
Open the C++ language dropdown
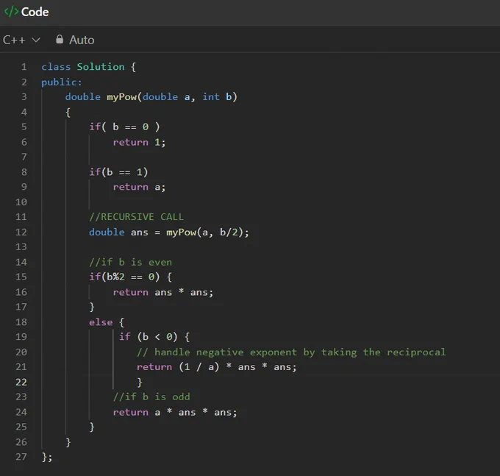tap(21, 40)
